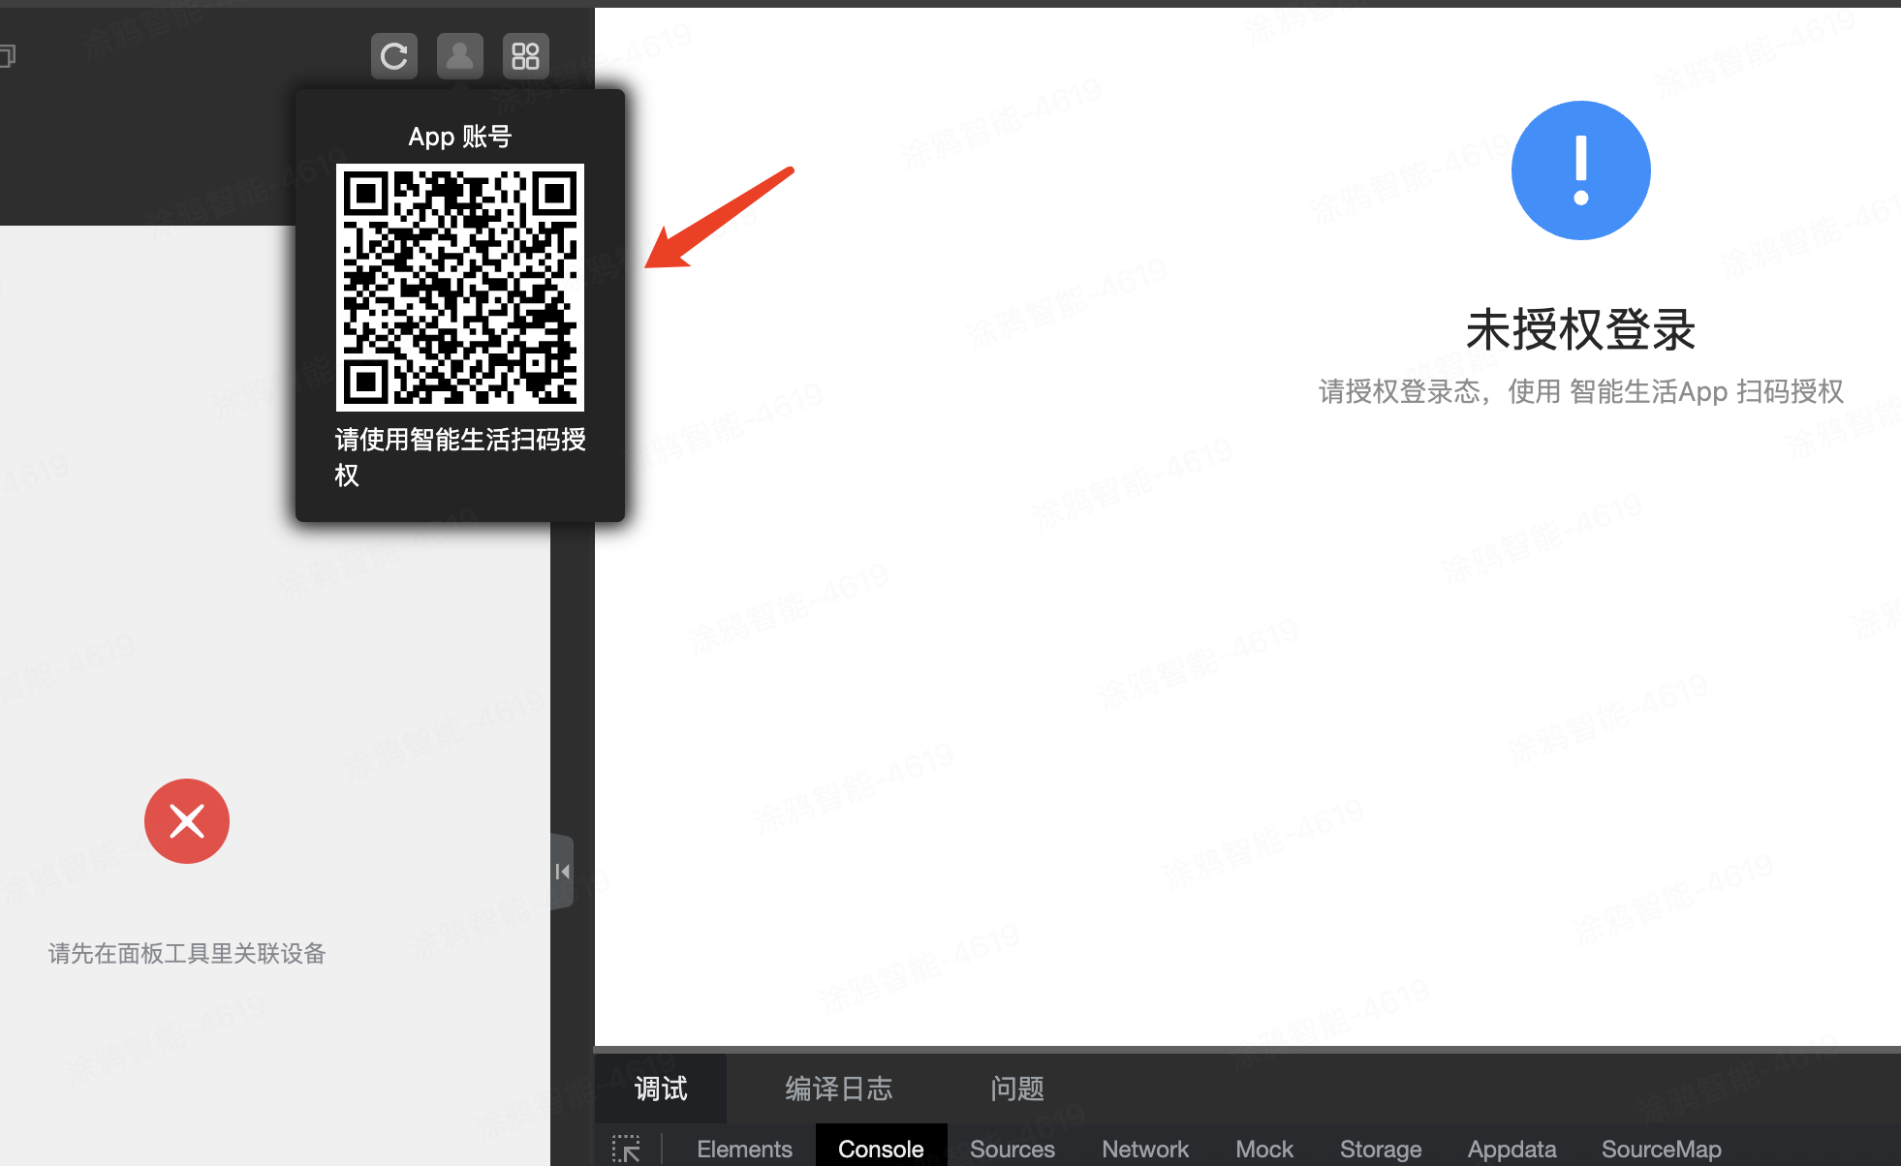
Task: Open the Sources devtools tab
Action: (1012, 1149)
